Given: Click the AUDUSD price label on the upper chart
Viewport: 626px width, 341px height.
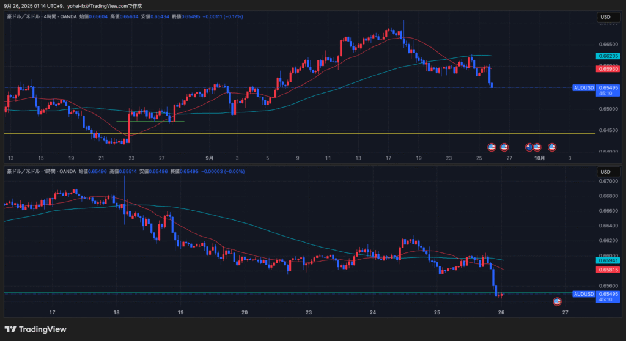Looking at the screenshot, I should click(584, 88).
